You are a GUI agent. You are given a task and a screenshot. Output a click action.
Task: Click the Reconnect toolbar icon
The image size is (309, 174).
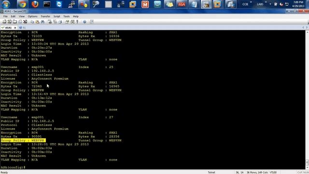(x=20, y=22)
